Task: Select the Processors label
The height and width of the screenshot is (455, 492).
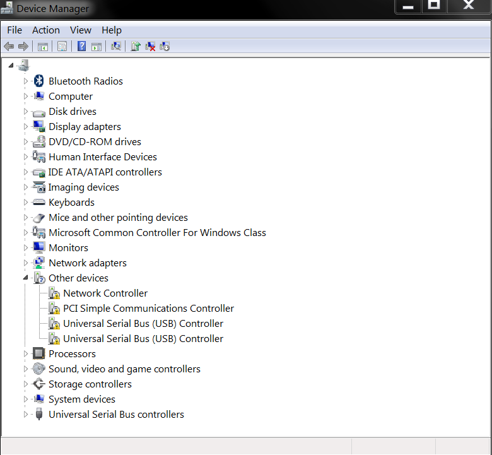Action: 72,354
